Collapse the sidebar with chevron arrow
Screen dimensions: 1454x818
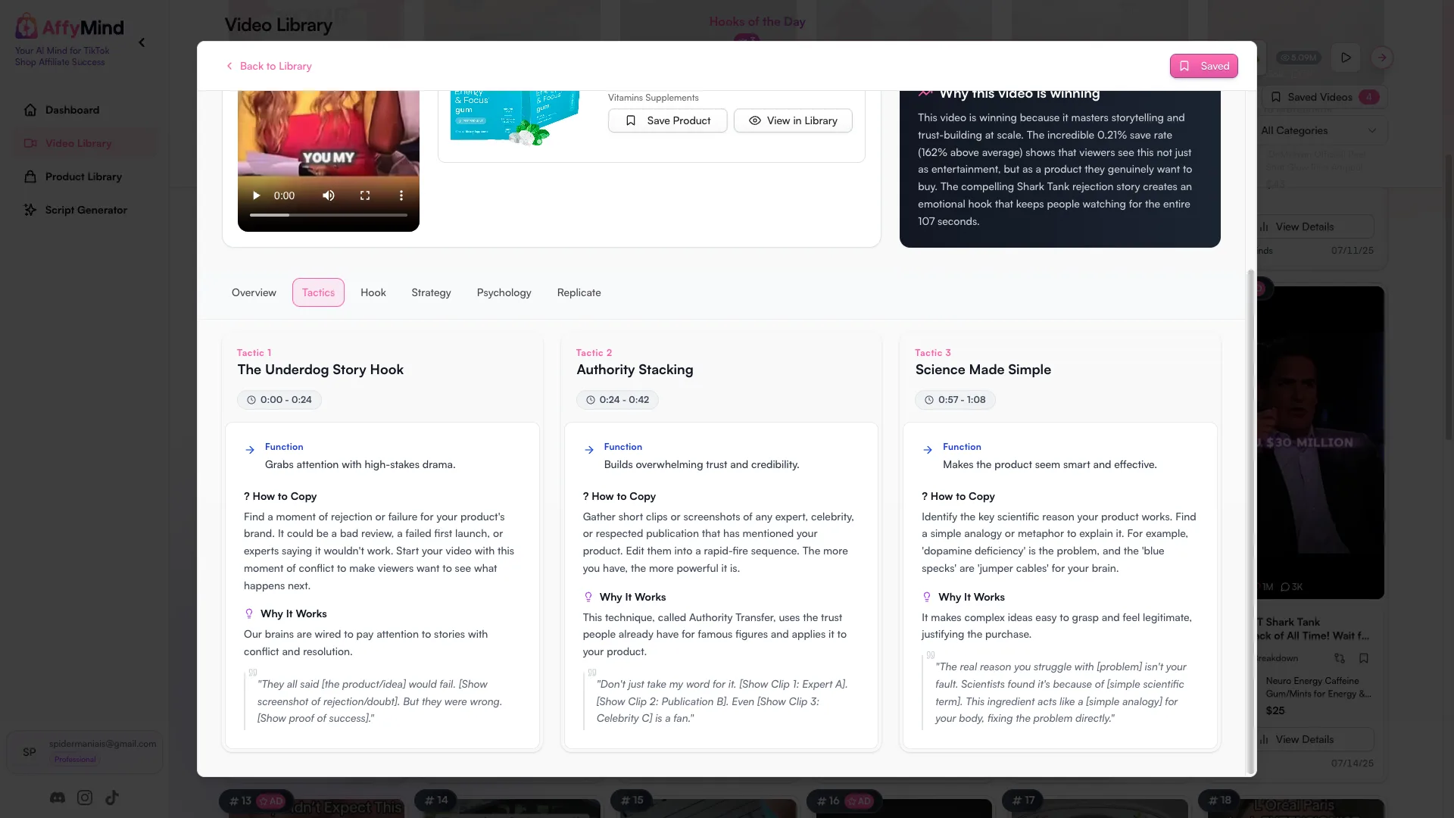pos(142,42)
